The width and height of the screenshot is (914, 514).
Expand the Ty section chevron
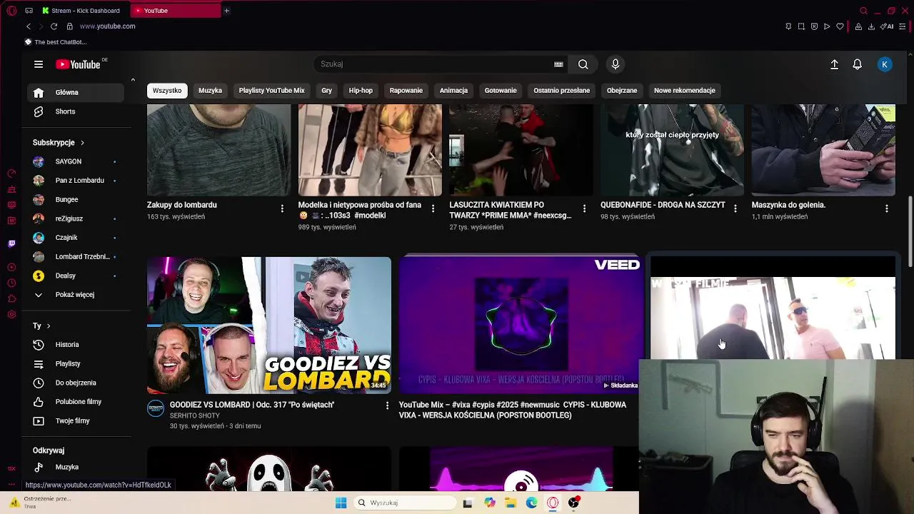pyautogui.click(x=48, y=326)
